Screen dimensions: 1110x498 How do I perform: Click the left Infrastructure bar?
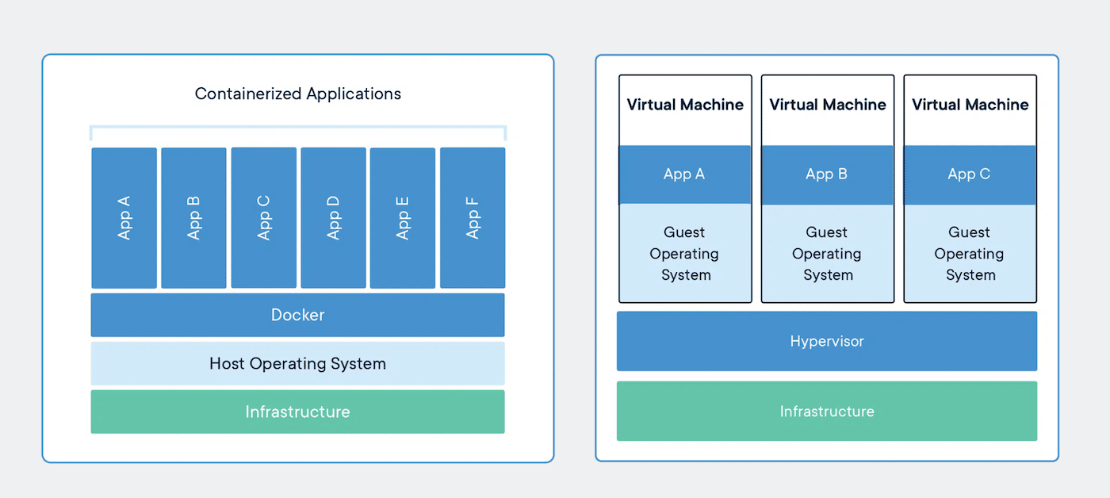(297, 412)
